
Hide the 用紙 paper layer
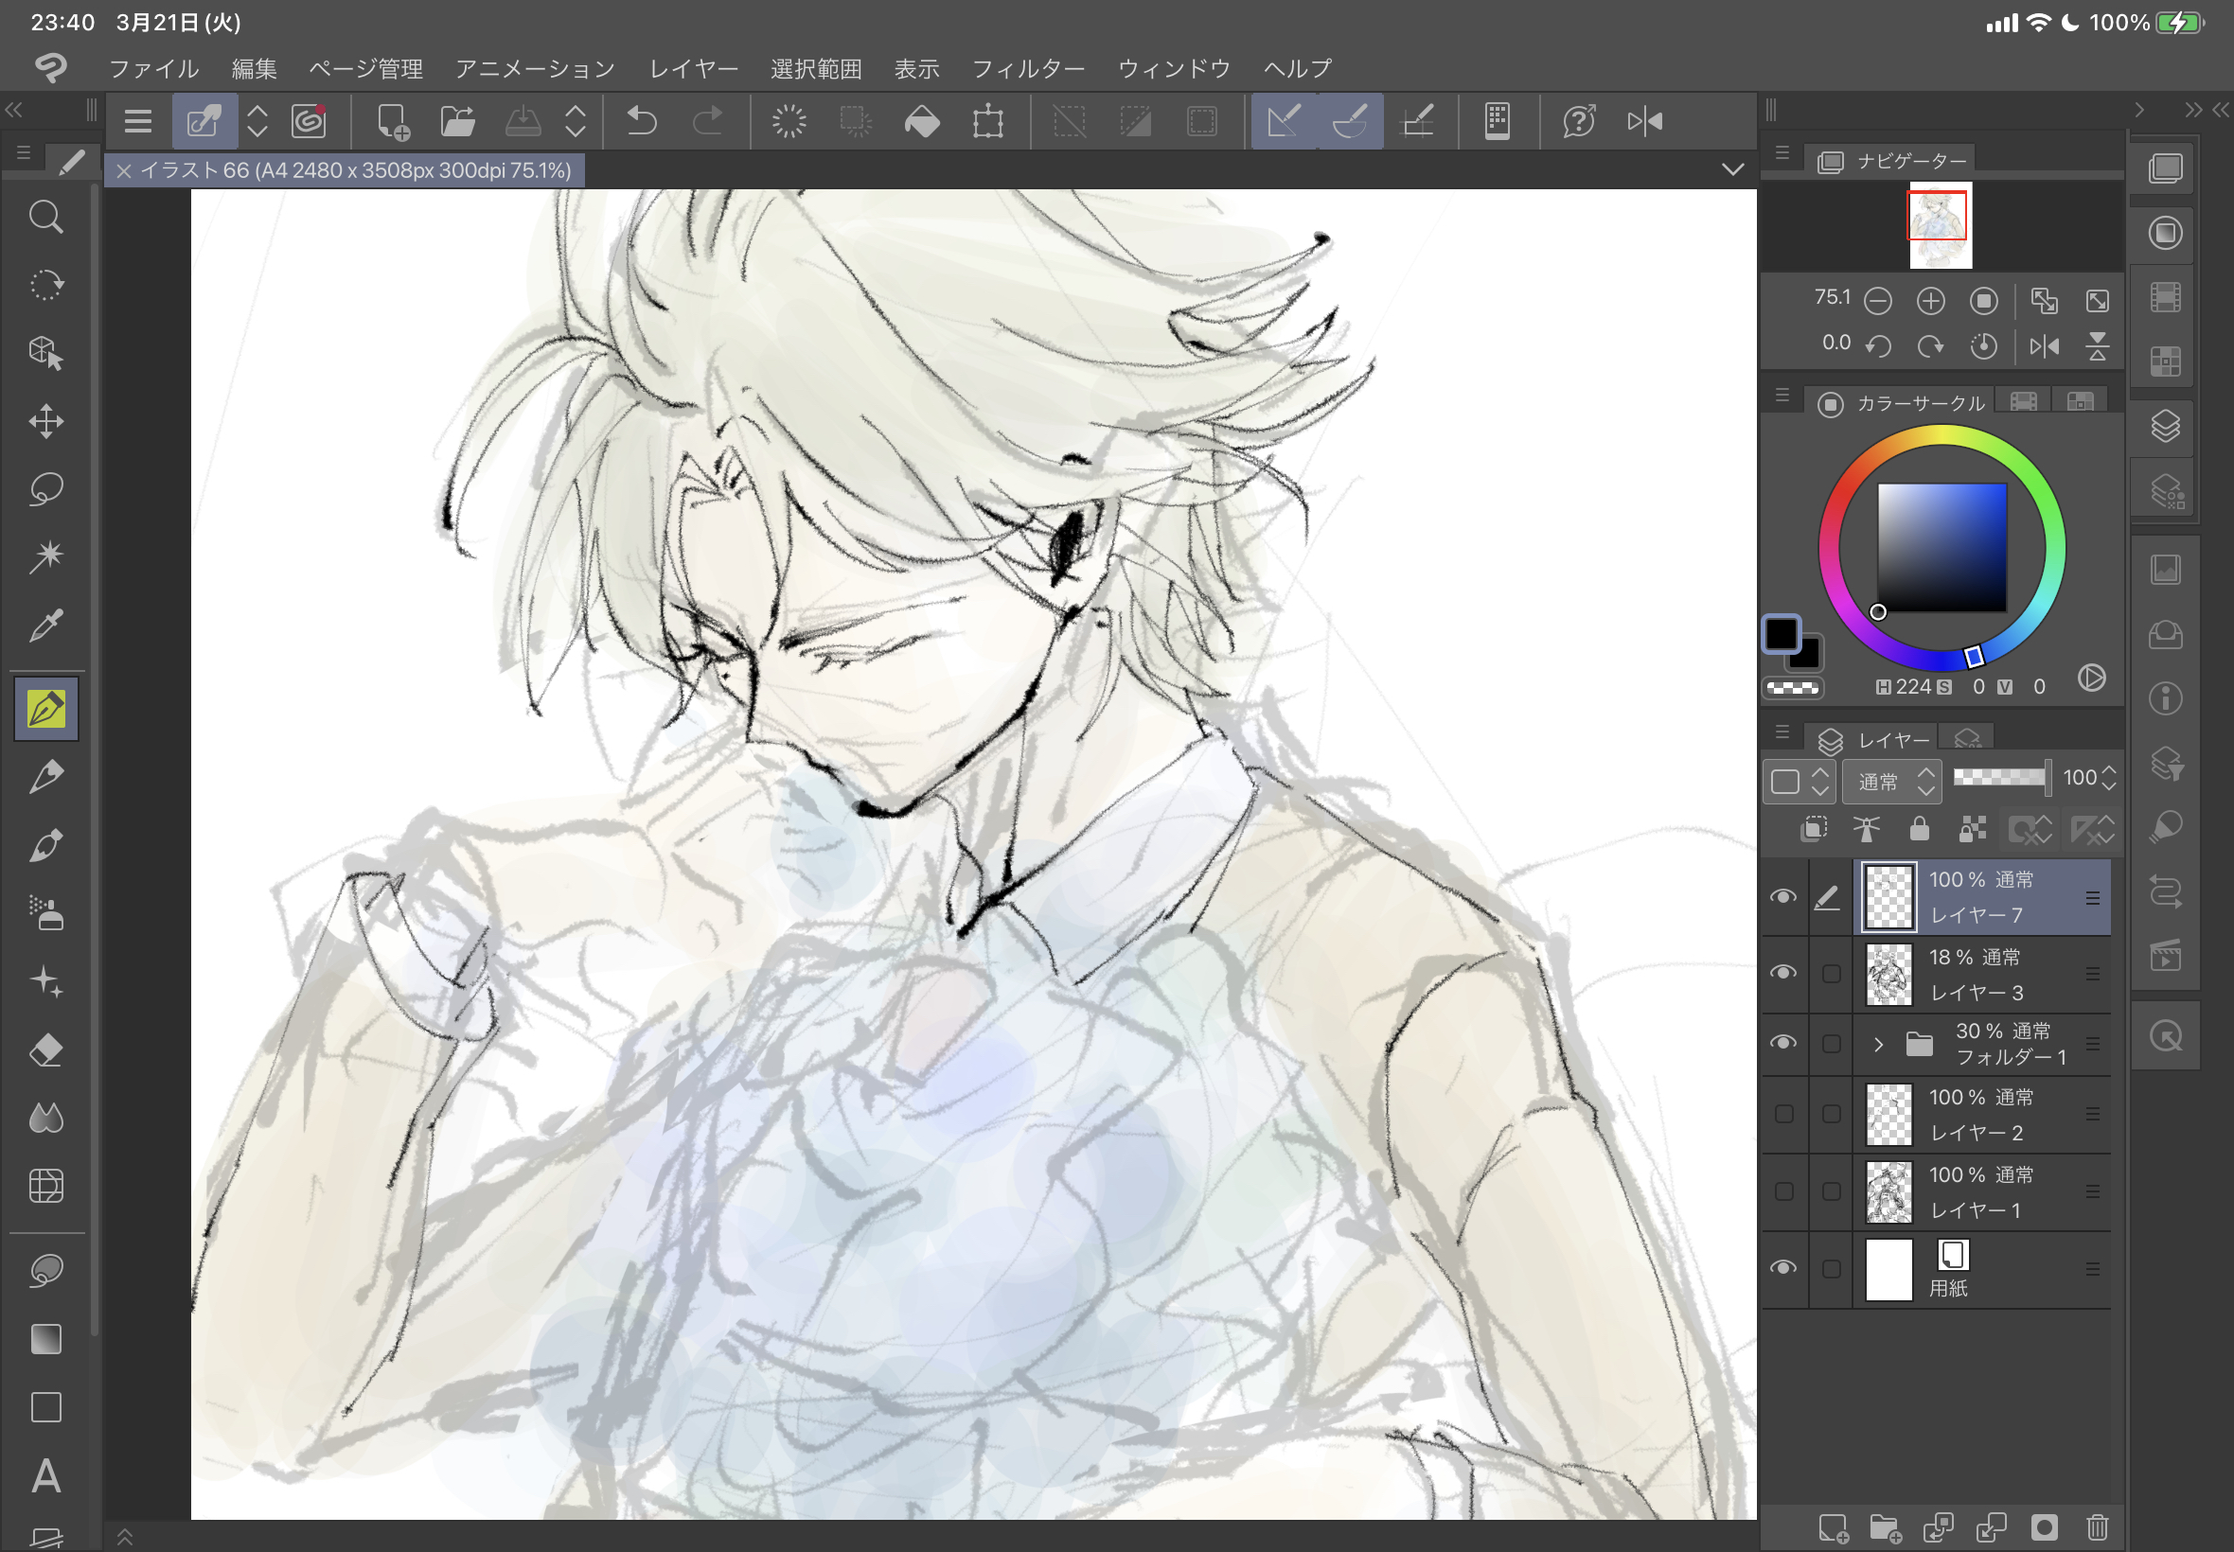pos(1782,1268)
